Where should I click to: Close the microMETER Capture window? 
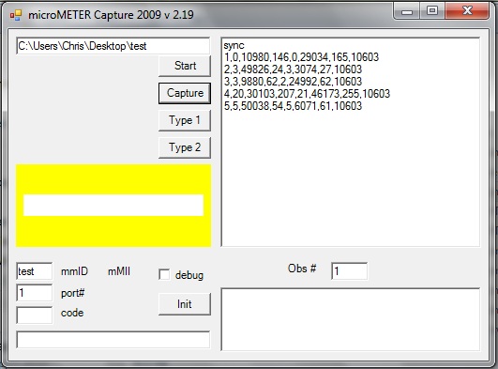point(467,11)
